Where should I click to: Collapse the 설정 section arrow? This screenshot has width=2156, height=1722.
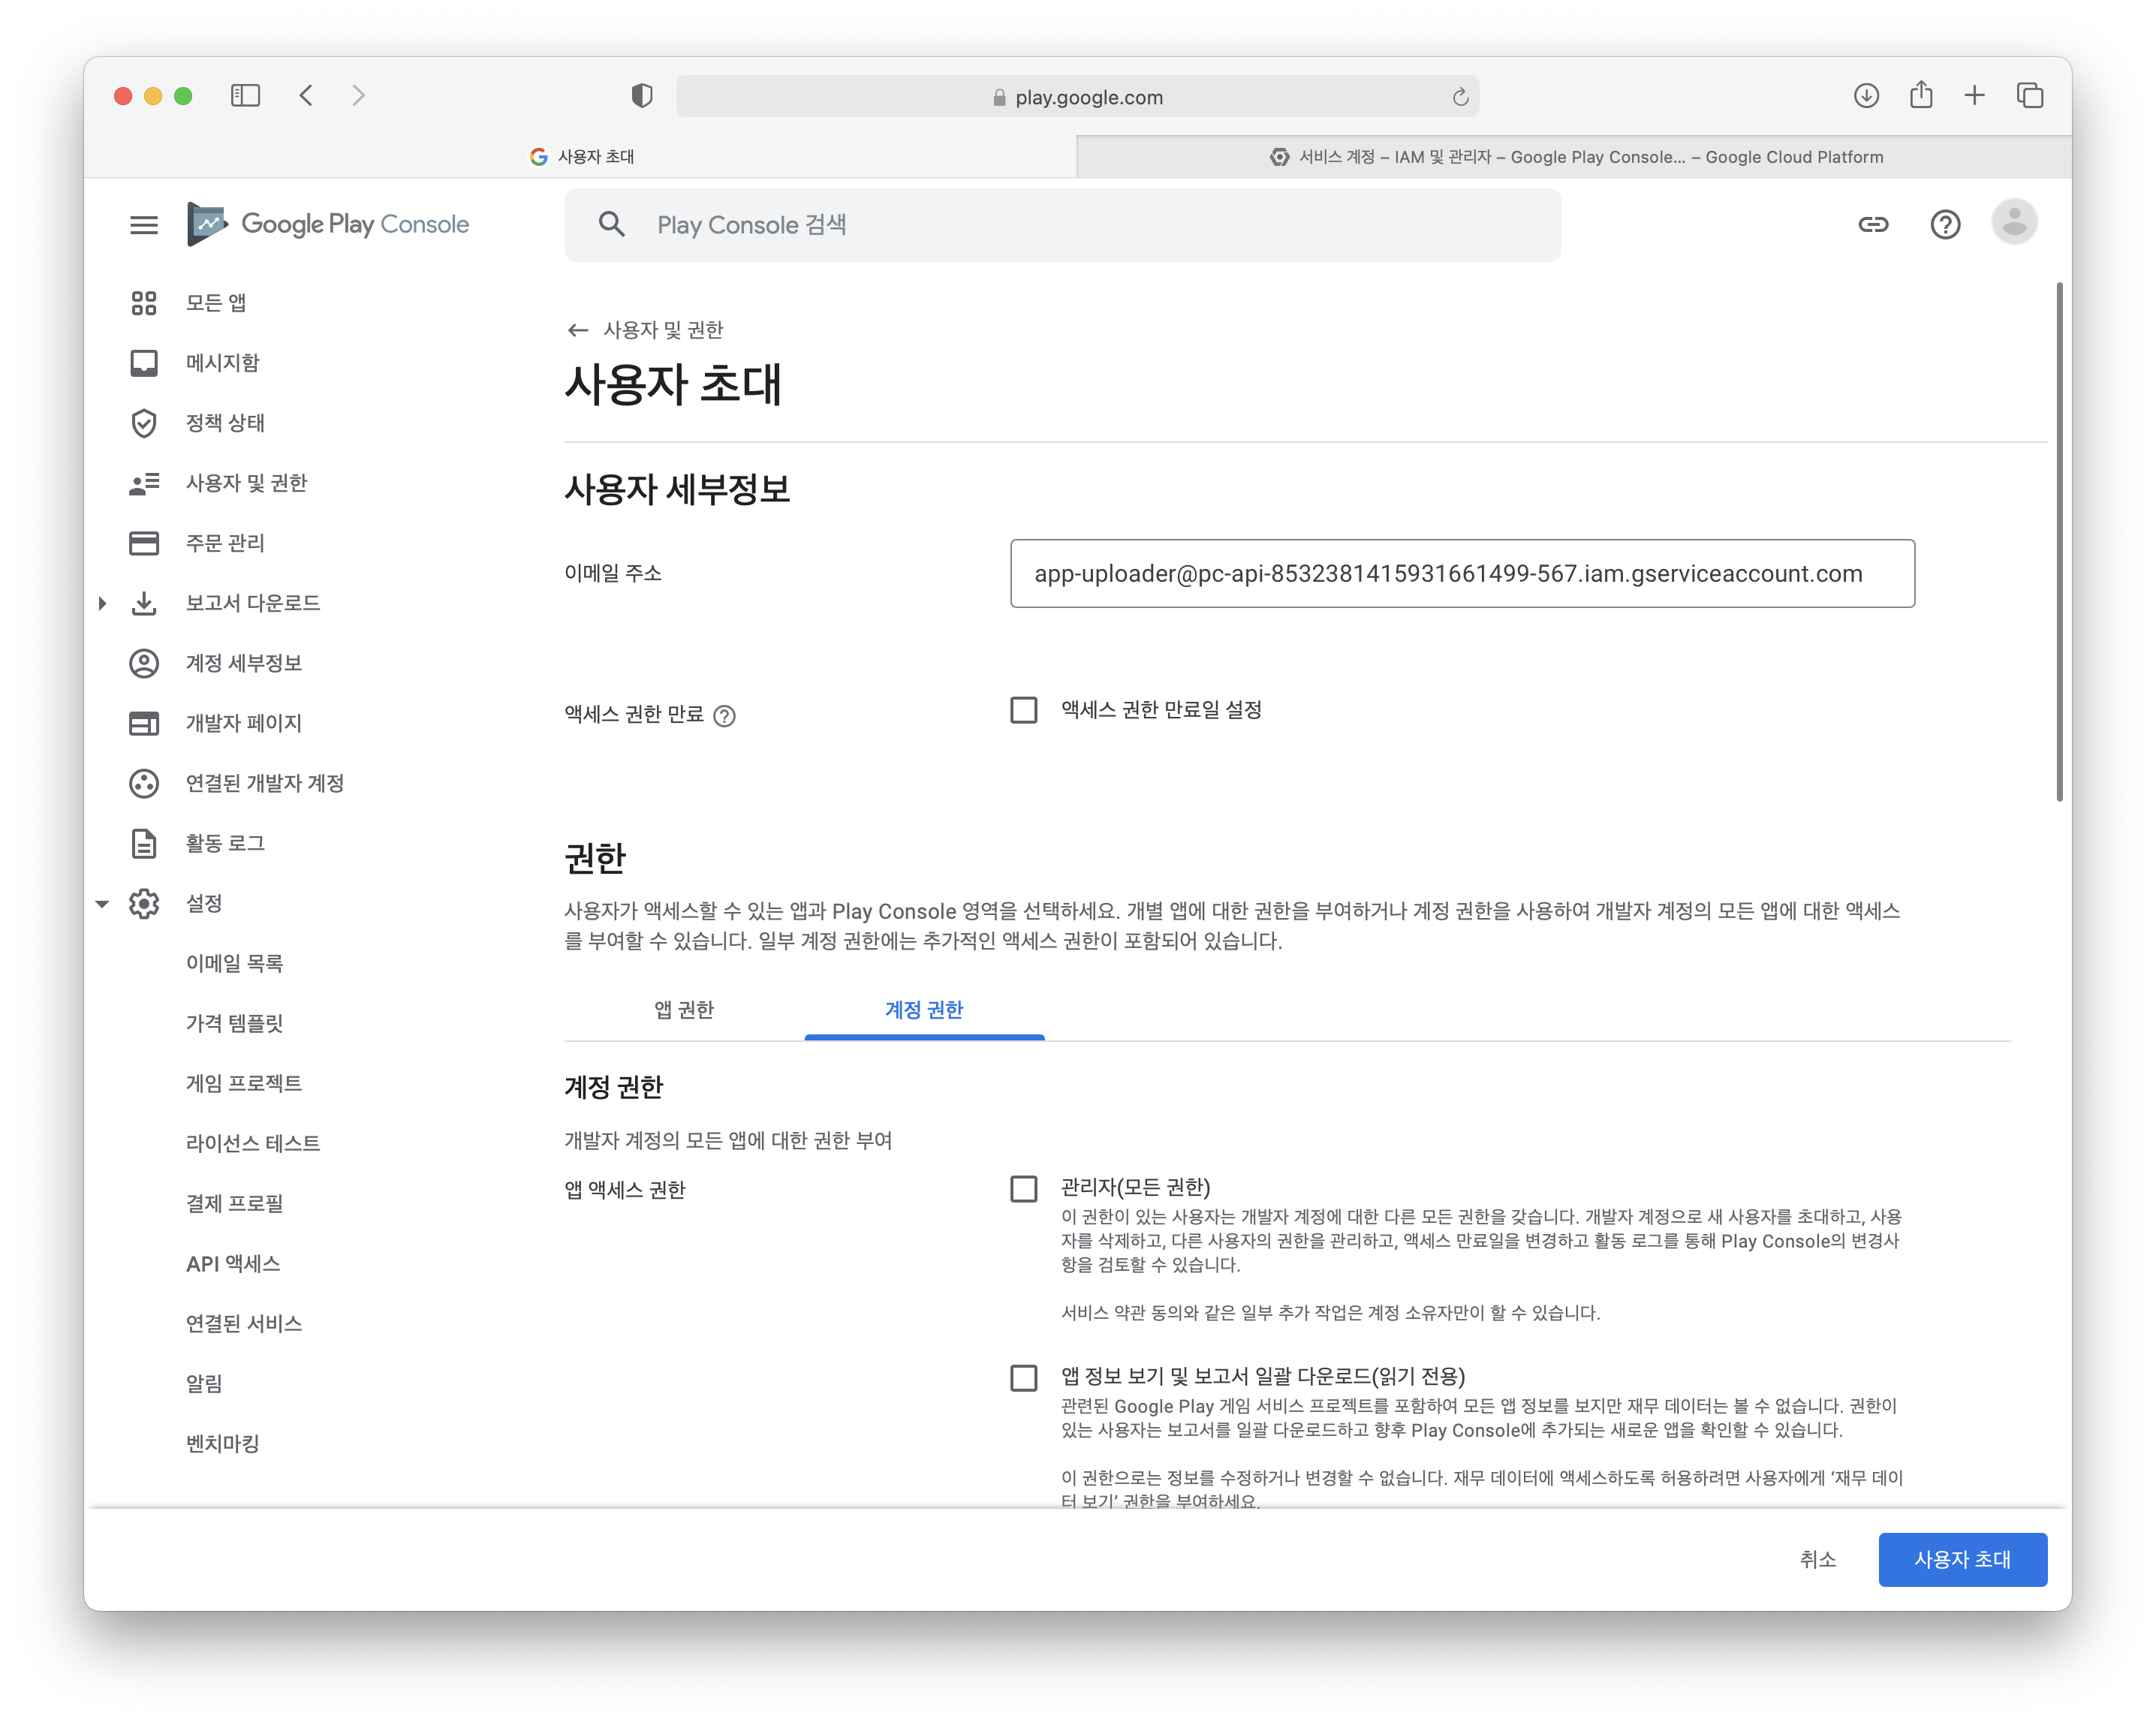click(102, 904)
